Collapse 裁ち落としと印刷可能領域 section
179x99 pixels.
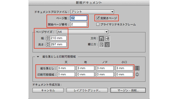pyautogui.click(x=38, y=57)
